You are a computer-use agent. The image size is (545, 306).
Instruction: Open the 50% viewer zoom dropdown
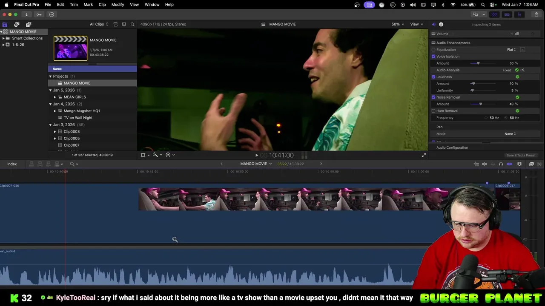point(398,24)
